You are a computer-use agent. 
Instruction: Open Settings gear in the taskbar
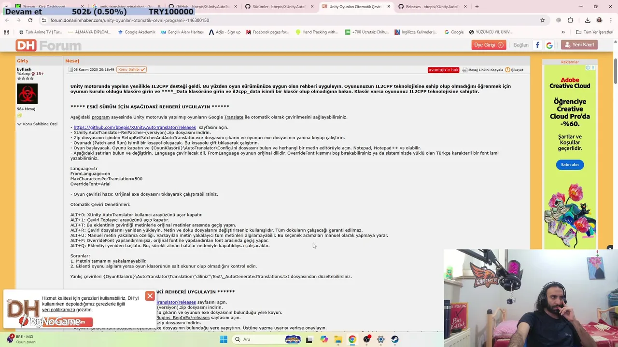click(381, 339)
